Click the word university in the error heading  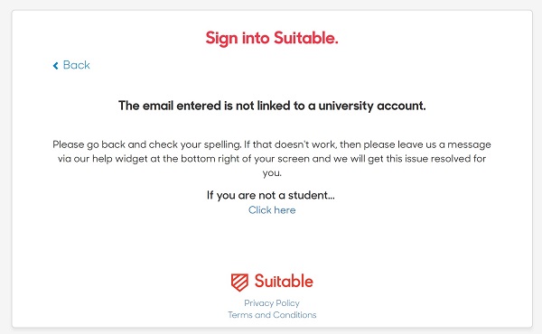[x=346, y=106]
